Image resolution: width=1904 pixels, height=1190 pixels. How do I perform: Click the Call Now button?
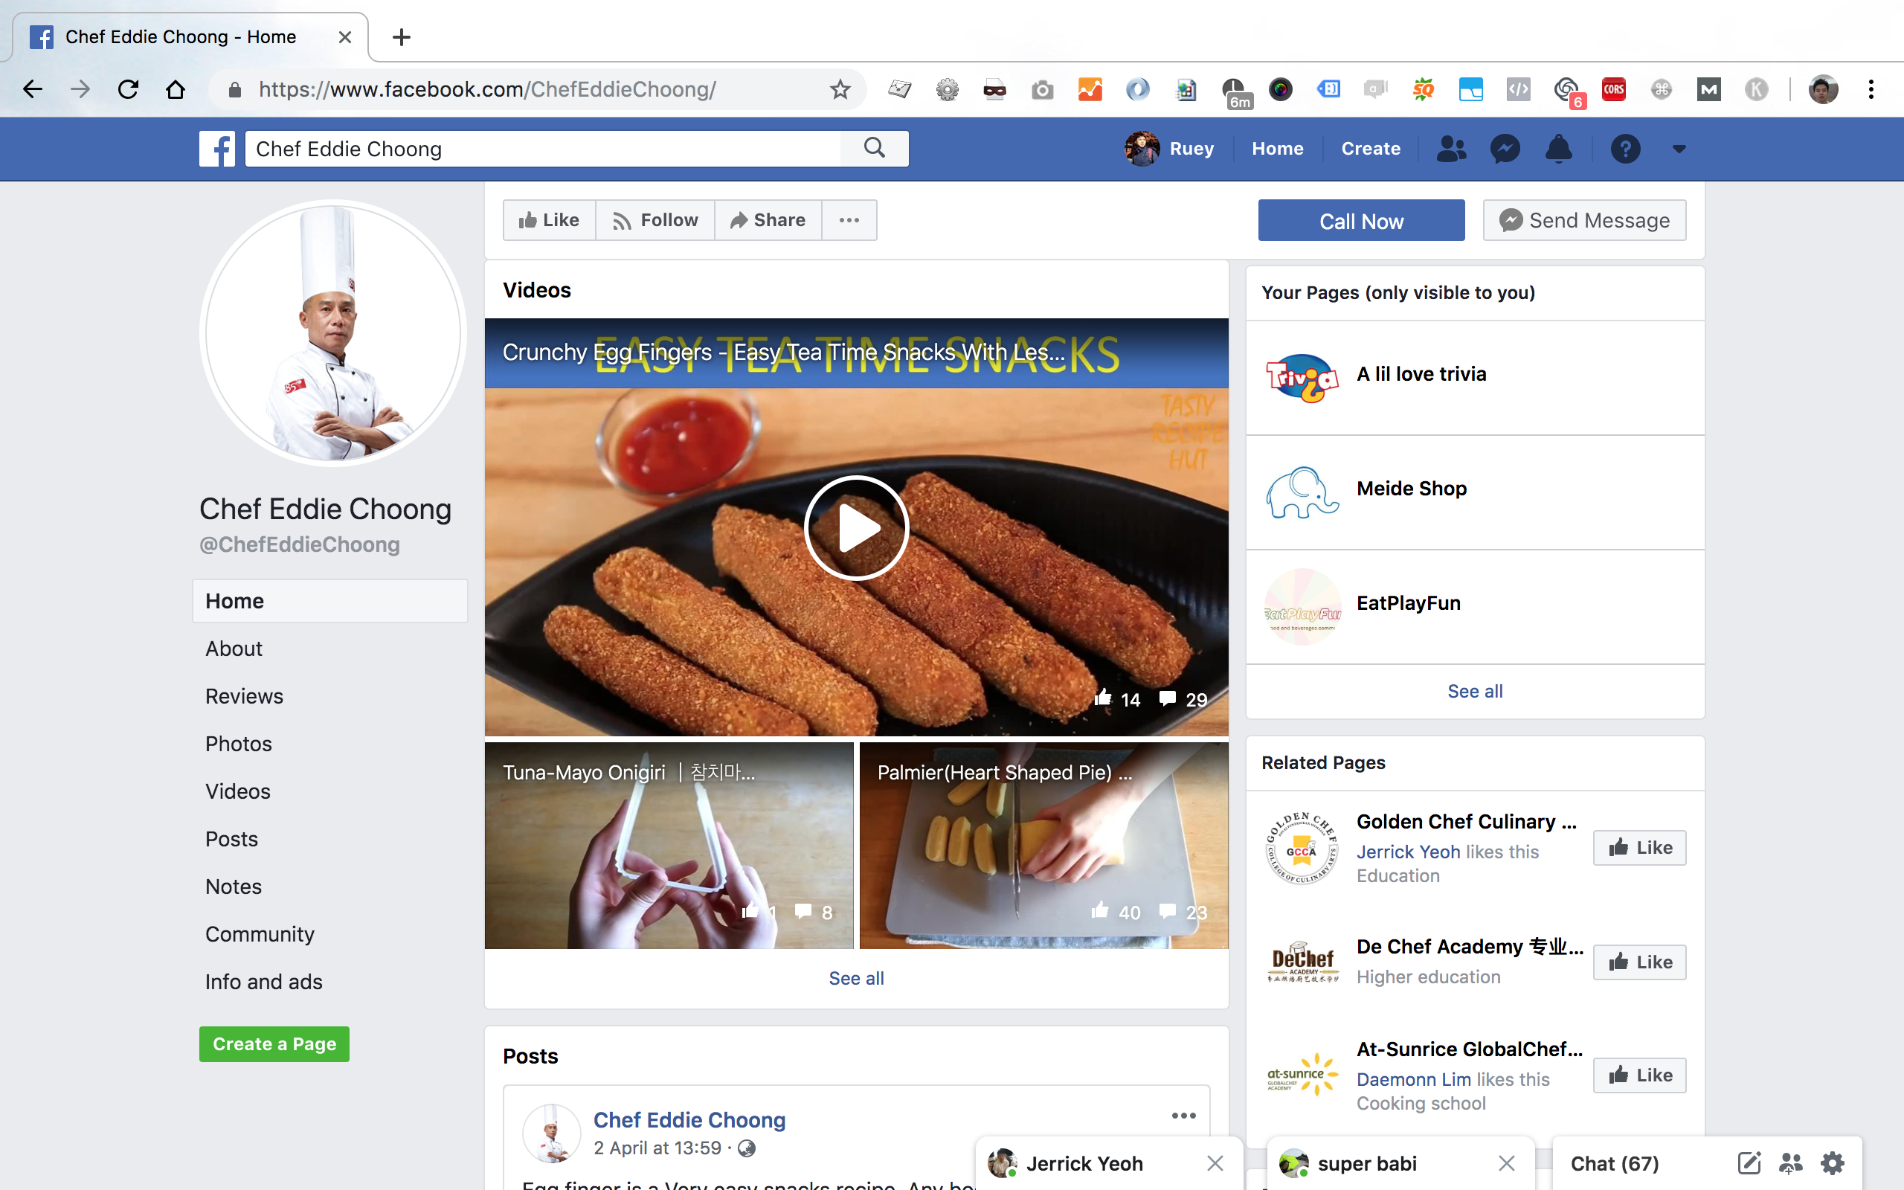tap(1361, 220)
